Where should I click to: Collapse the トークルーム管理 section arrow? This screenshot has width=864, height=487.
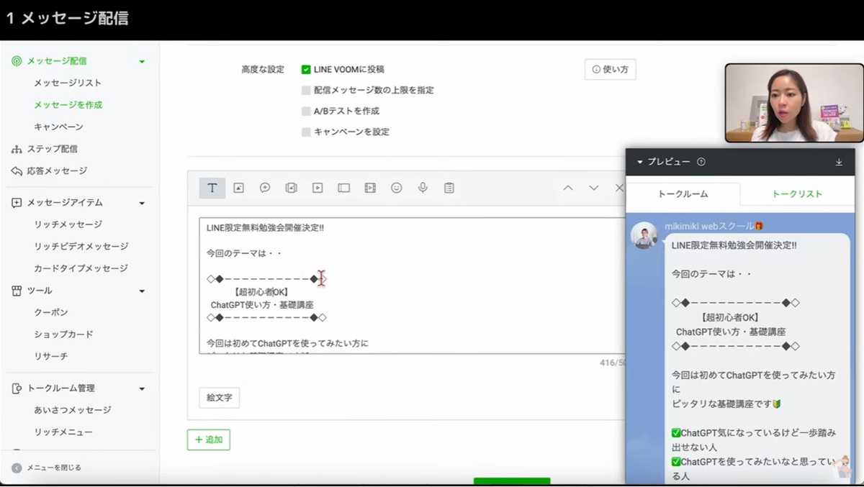point(142,389)
